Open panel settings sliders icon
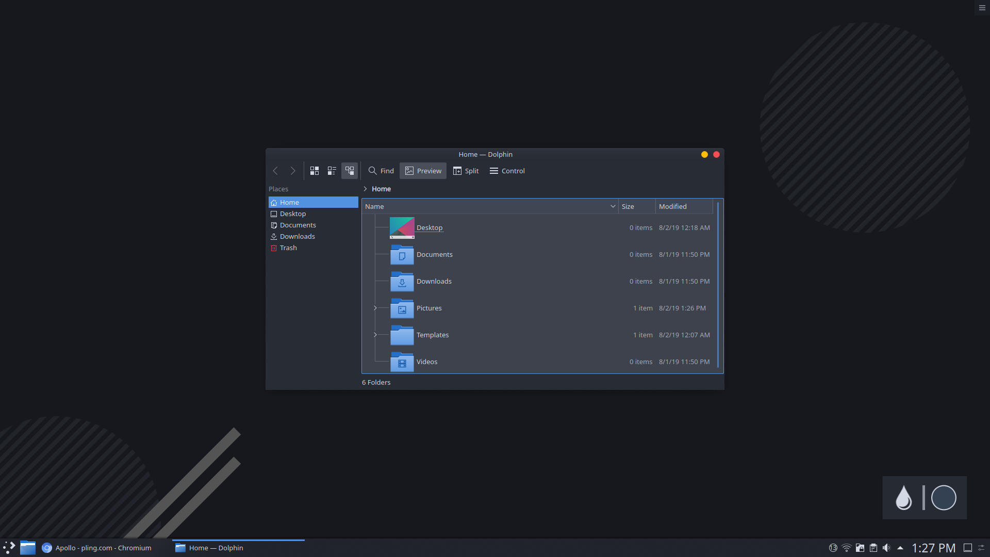 point(982,548)
